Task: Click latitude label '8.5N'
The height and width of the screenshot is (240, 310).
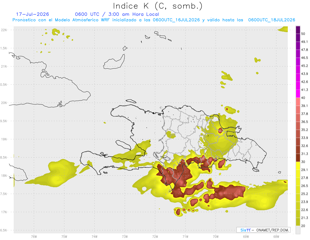Action: [4, 157]
